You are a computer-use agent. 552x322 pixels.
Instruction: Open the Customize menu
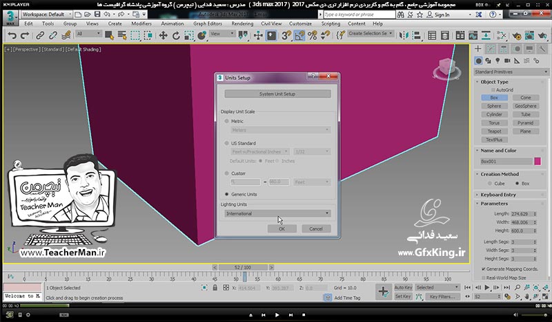tap(300, 23)
